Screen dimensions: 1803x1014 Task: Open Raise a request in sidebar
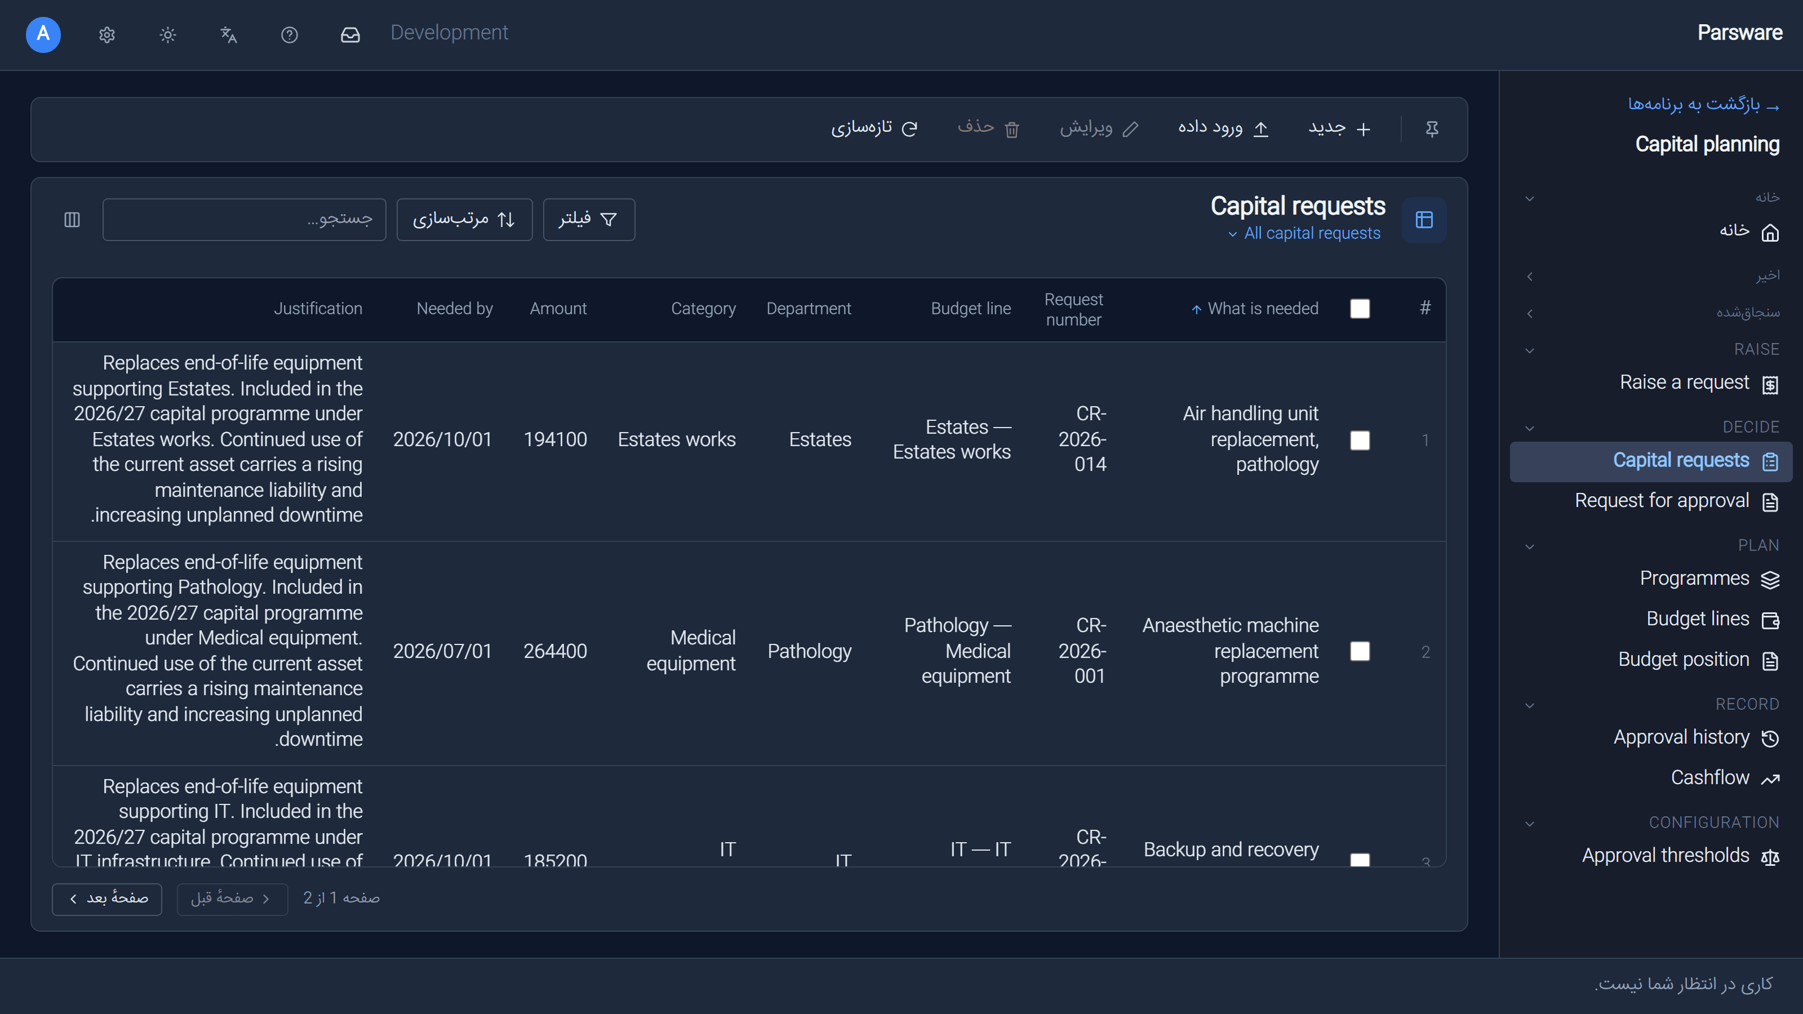point(1651,383)
